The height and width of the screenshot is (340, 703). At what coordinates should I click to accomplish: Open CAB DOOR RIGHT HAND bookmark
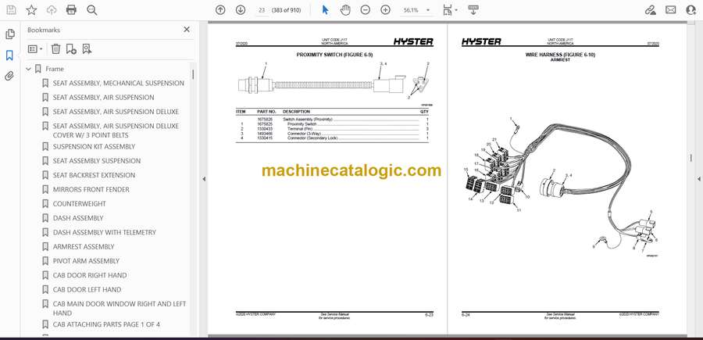pyautogui.click(x=90, y=275)
